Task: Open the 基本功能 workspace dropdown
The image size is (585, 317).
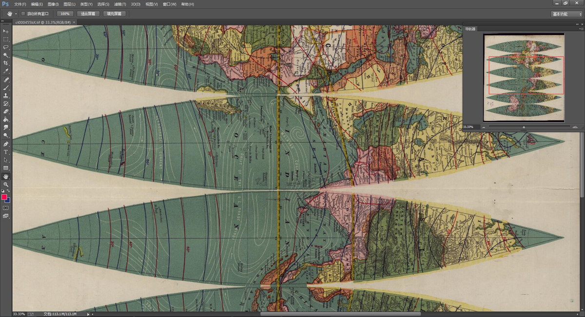Action: 566,14
